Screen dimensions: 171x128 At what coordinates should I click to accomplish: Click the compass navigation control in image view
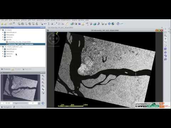(x=53, y=38)
